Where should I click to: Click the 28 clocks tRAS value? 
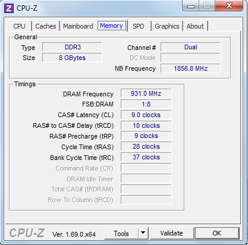click(146, 146)
